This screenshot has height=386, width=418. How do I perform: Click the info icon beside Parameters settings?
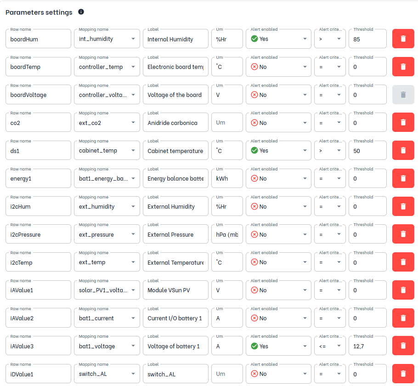81,12
